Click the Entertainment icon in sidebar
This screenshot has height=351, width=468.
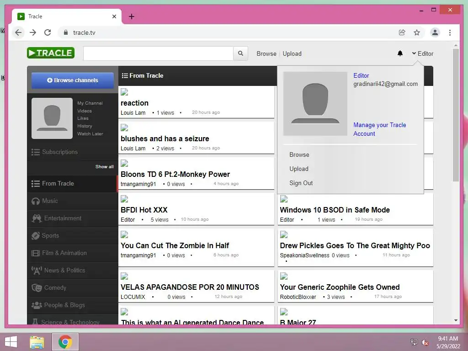37,218
